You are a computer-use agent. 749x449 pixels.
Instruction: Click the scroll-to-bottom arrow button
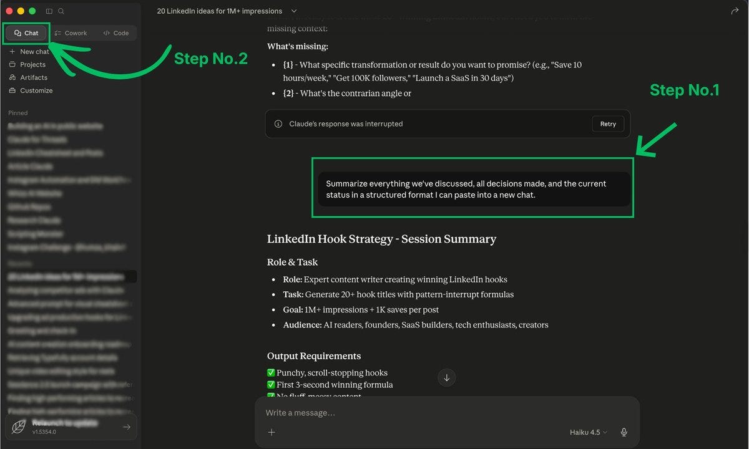point(446,377)
